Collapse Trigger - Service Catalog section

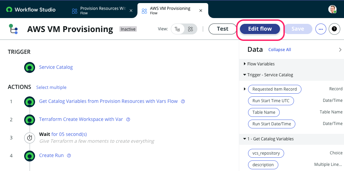[245, 75]
